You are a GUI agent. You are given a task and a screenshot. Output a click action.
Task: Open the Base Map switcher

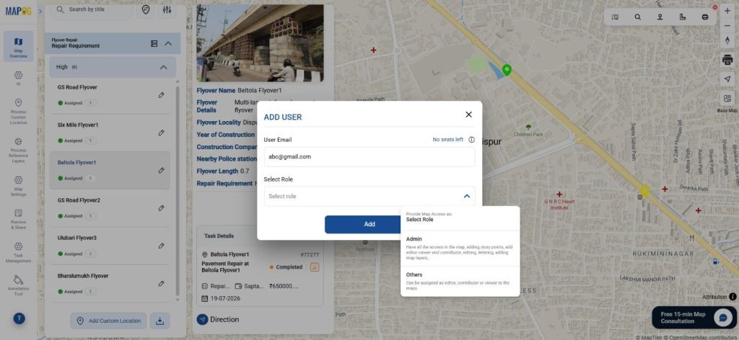[727, 99]
